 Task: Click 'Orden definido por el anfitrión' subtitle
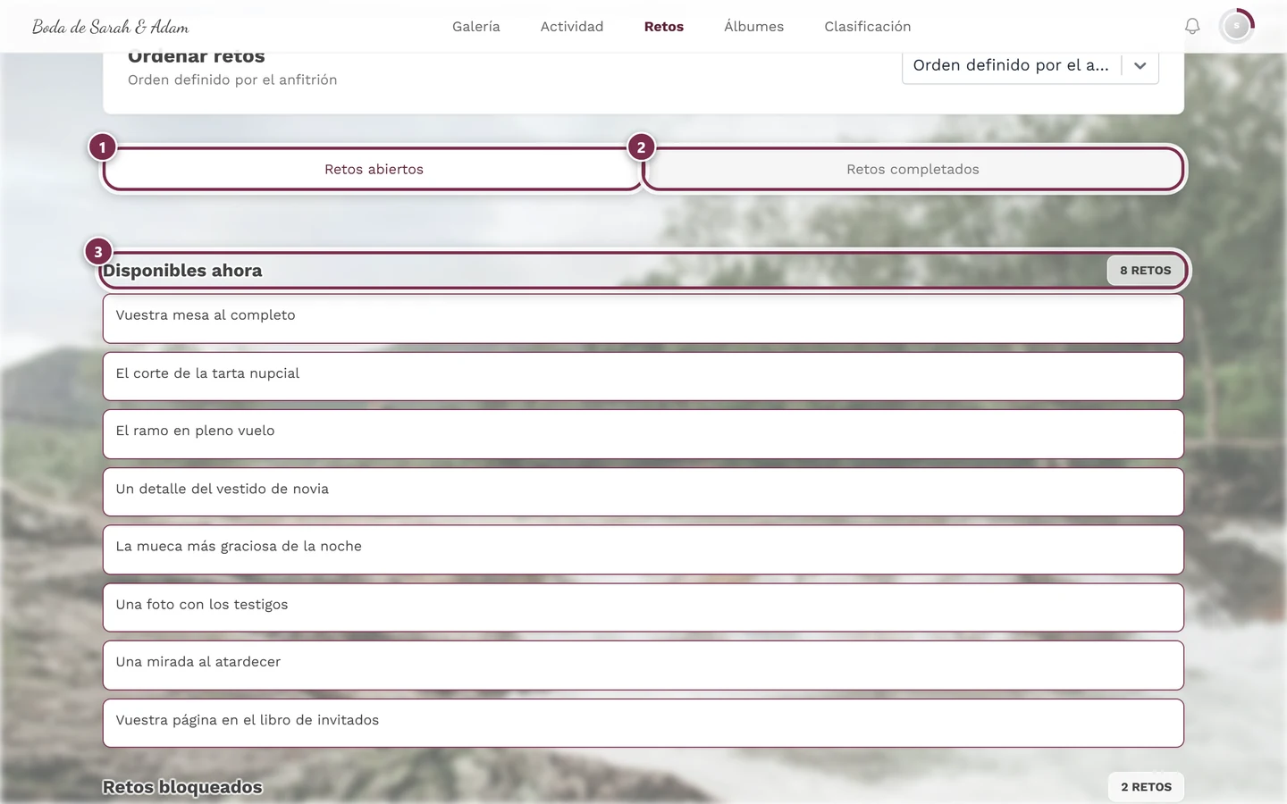232,80
